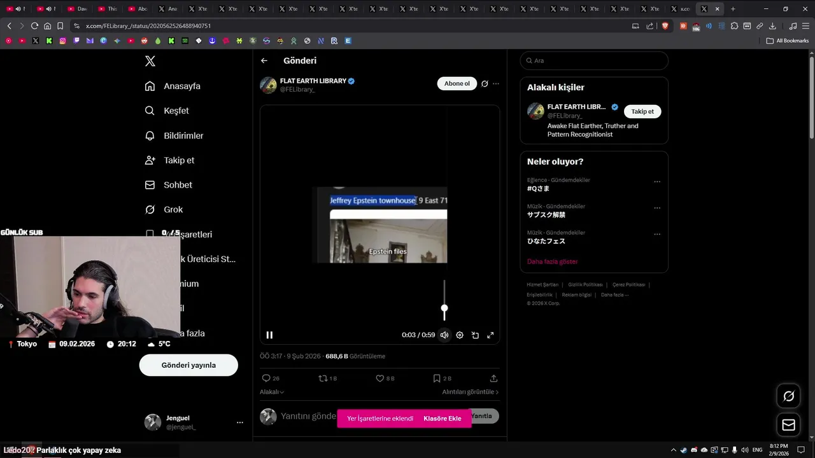Image resolution: width=815 pixels, height=458 pixels.
Task: Go to Anasayfa home
Action: click(173, 86)
